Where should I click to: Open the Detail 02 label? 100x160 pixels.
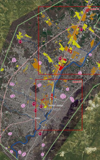point(77,82)
